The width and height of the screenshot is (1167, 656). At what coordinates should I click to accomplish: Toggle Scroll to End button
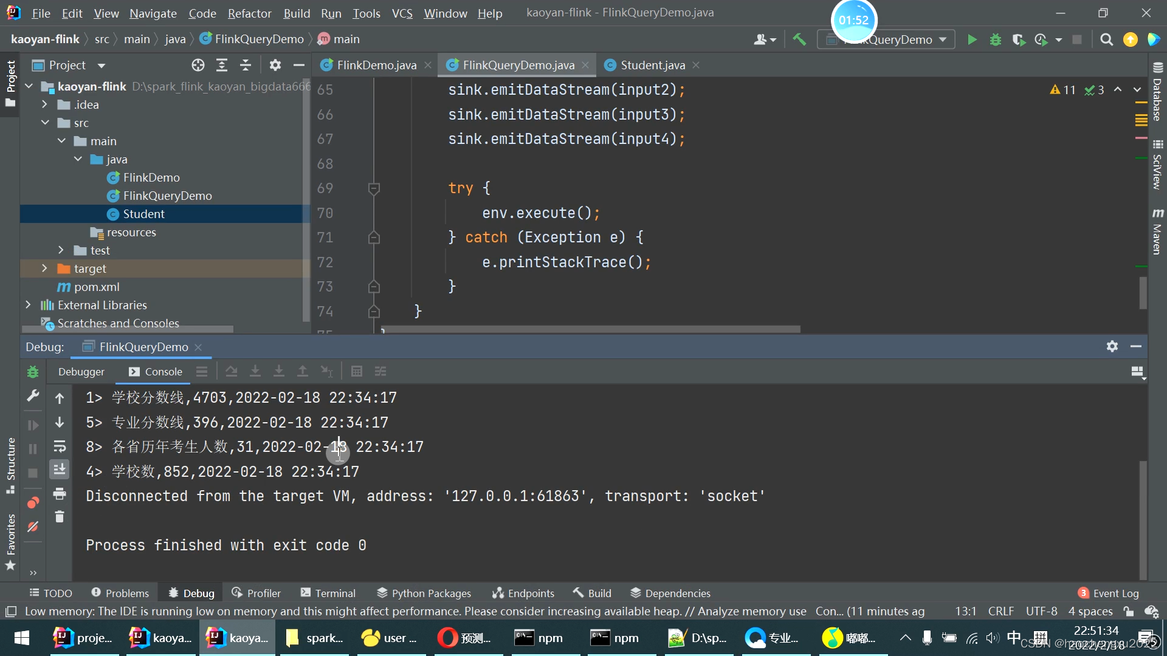pyautogui.click(x=59, y=470)
